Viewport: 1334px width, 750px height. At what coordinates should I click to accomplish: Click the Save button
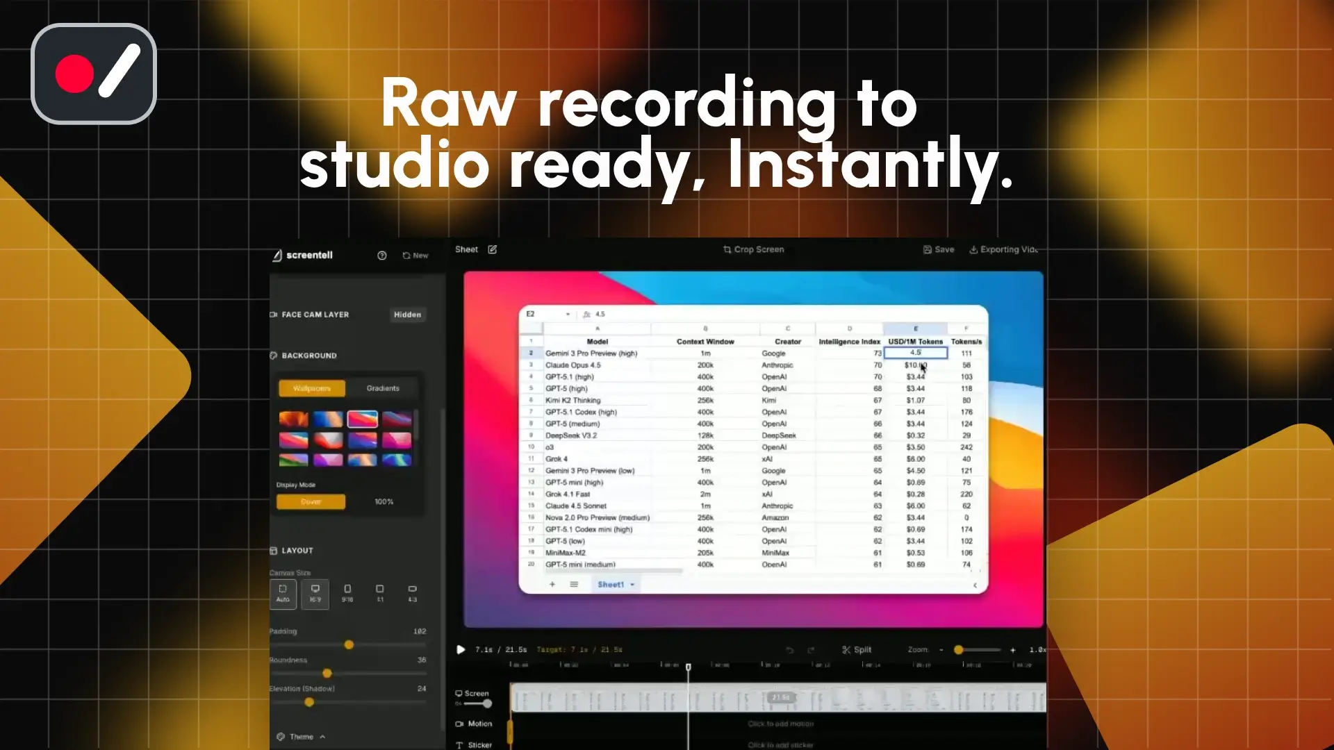click(939, 249)
